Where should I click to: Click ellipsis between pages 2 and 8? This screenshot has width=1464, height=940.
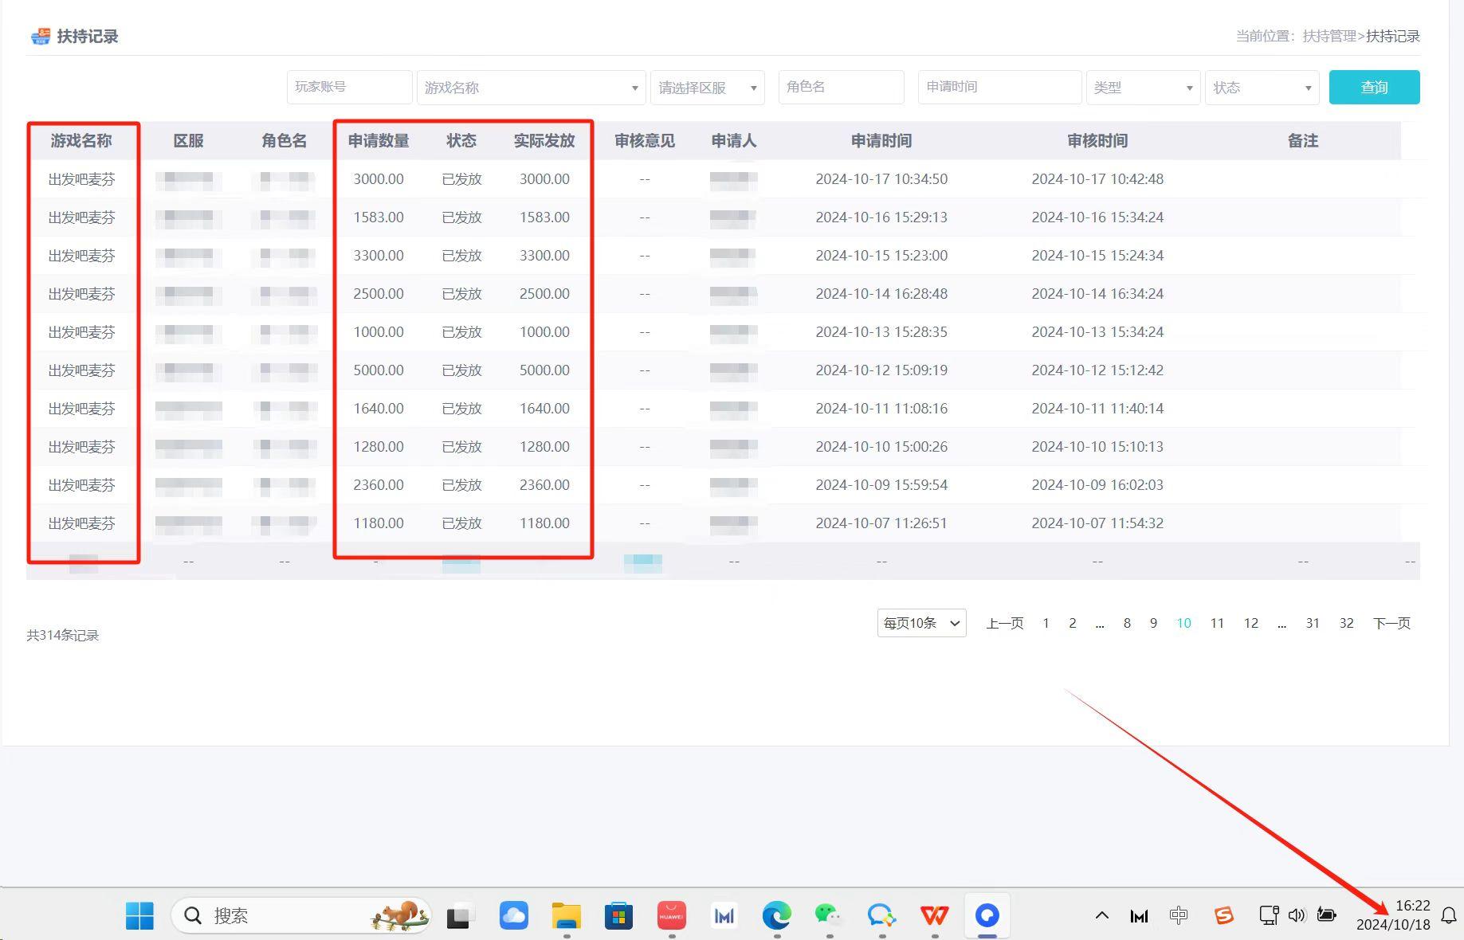point(1100,625)
